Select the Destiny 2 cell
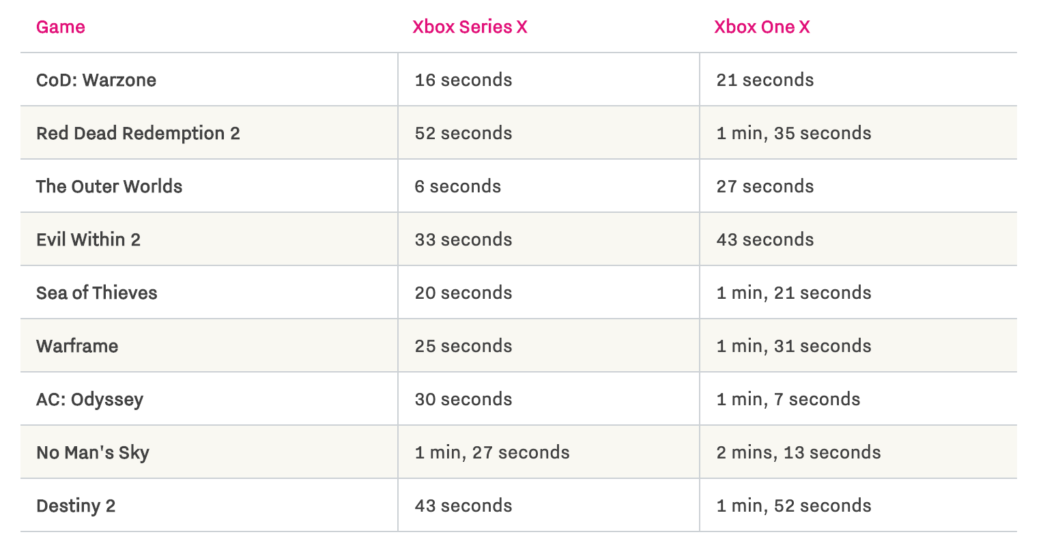 click(x=76, y=506)
